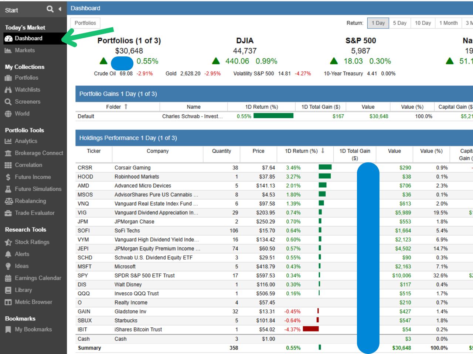The height and width of the screenshot is (354, 473).
Task: Select the 1 Month return period
Action: 448,23
